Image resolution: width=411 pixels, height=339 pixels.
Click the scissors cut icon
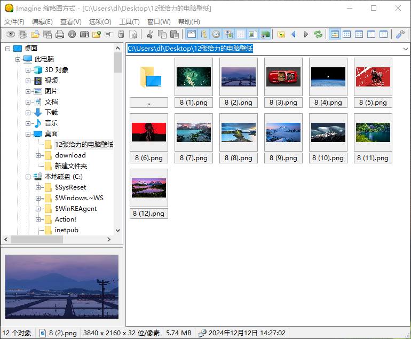(149, 34)
